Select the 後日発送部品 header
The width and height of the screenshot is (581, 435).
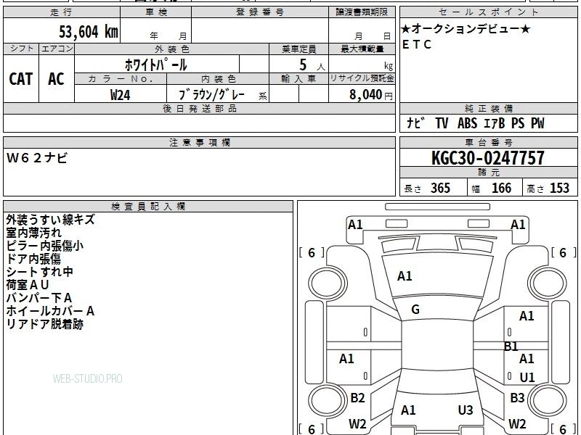click(x=199, y=108)
